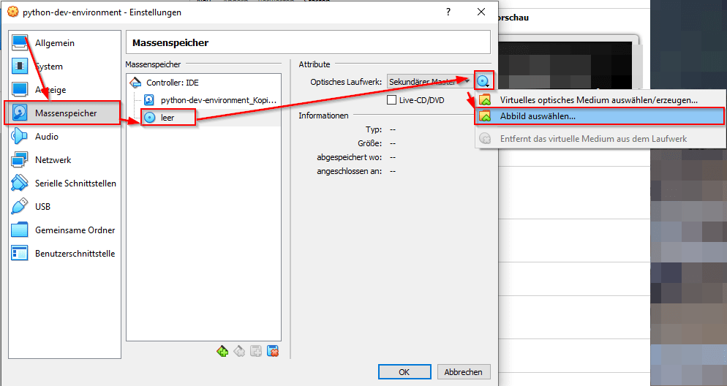The image size is (727, 386).
Task: Open the Optisches Laufwerk Sekundärer Master dropdown
Action: (x=429, y=82)
